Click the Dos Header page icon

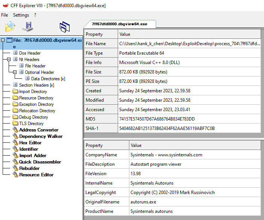coord(15,53)
